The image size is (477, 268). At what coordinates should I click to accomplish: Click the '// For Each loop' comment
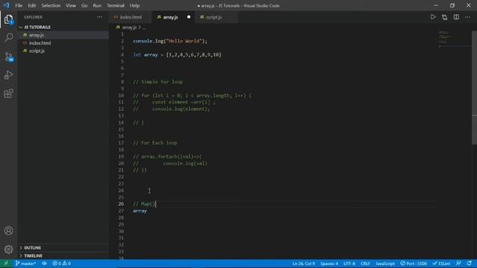tap(155, 143)
